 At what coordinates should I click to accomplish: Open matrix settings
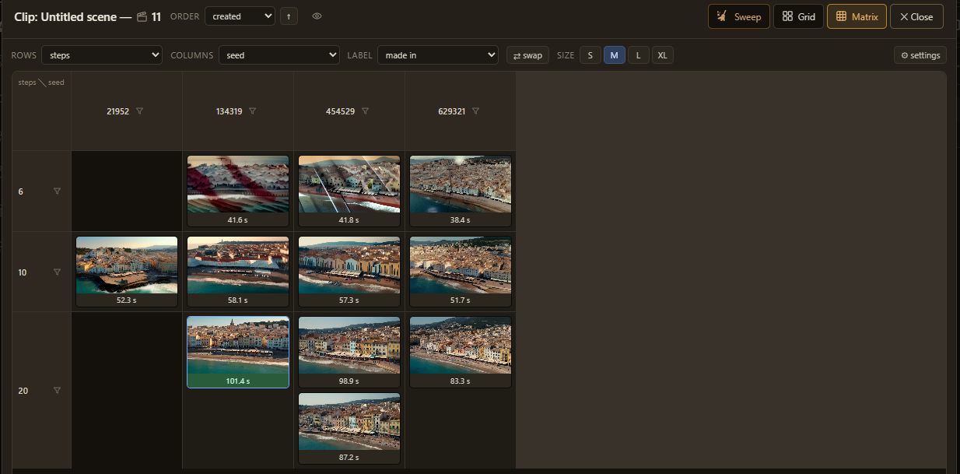[x=920, y=55]
